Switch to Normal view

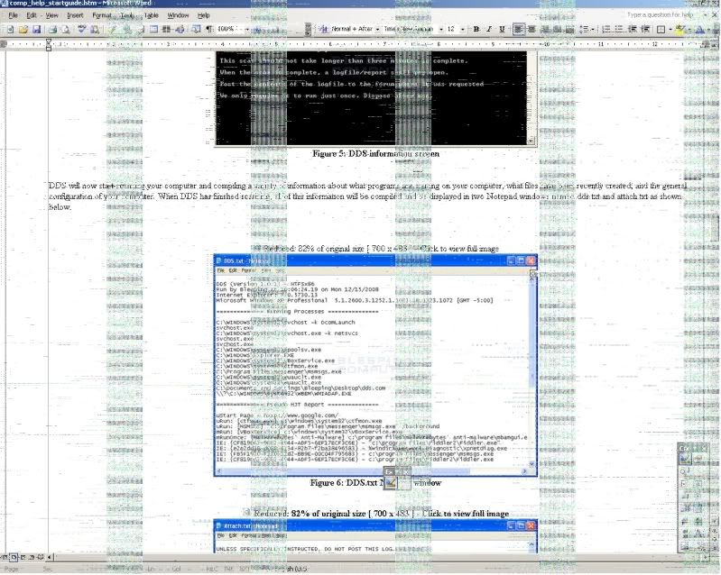(5, 557)
